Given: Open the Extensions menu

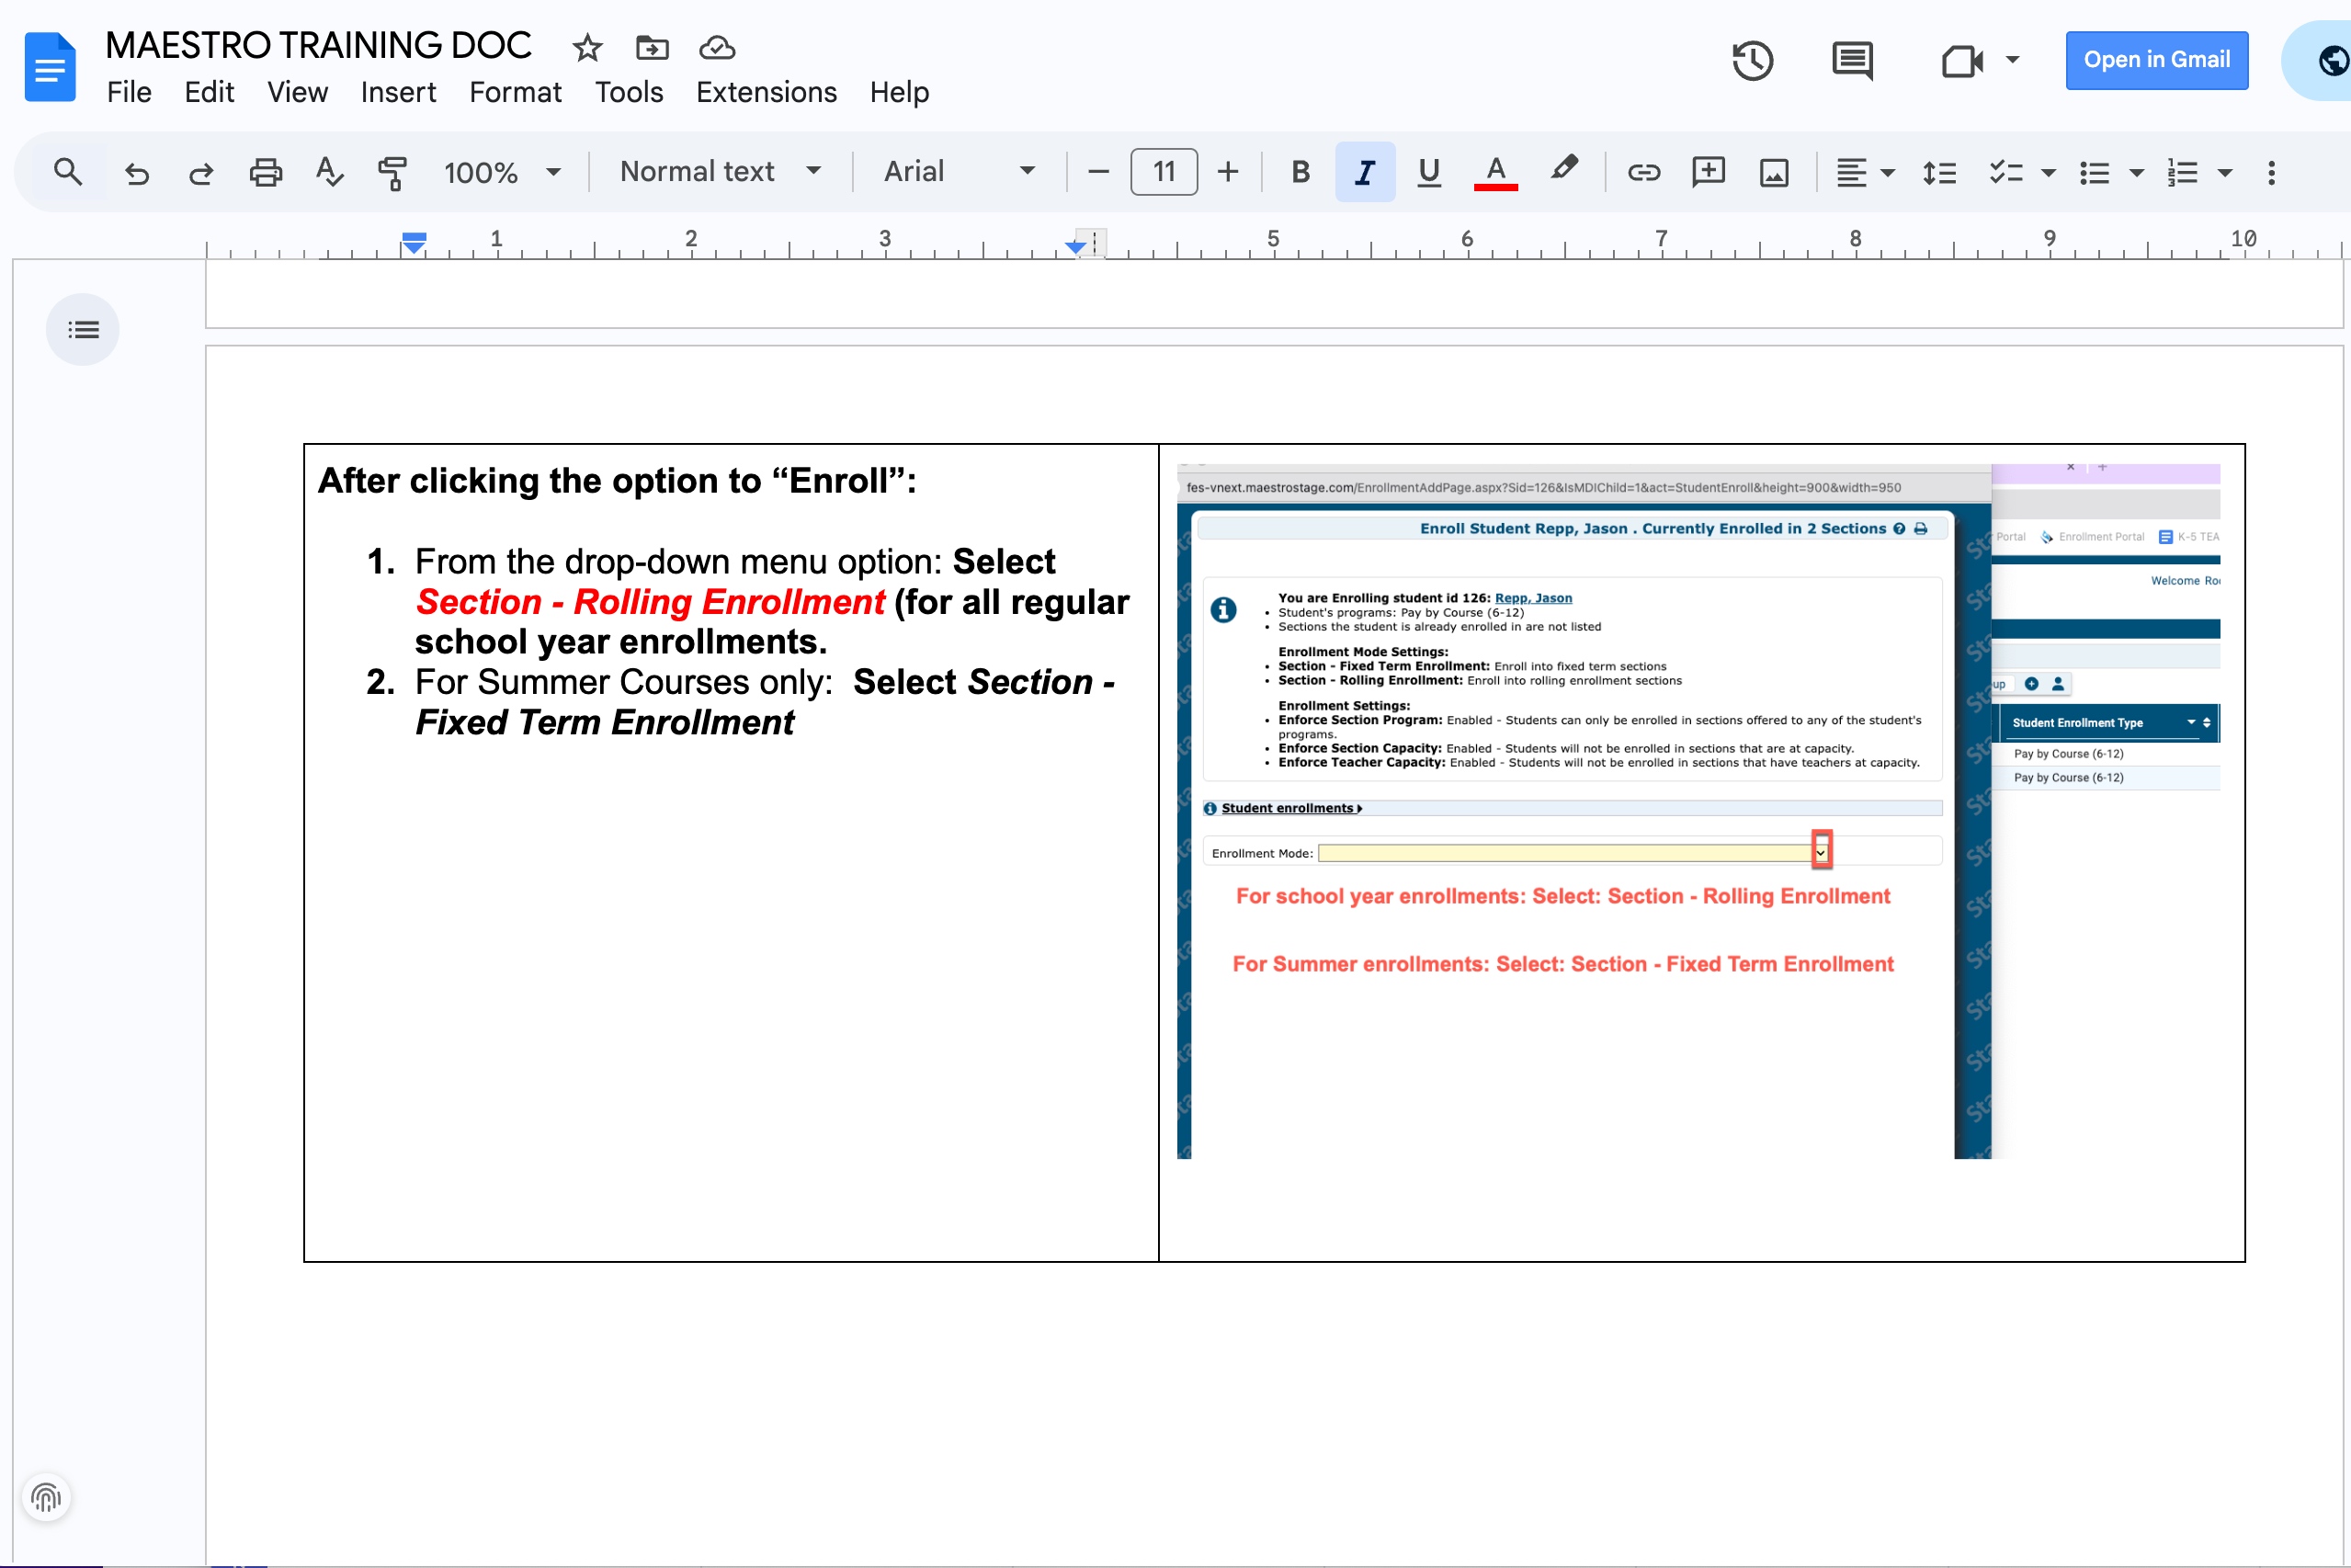Looking at the screenshot, I should (x=766, y=92).
